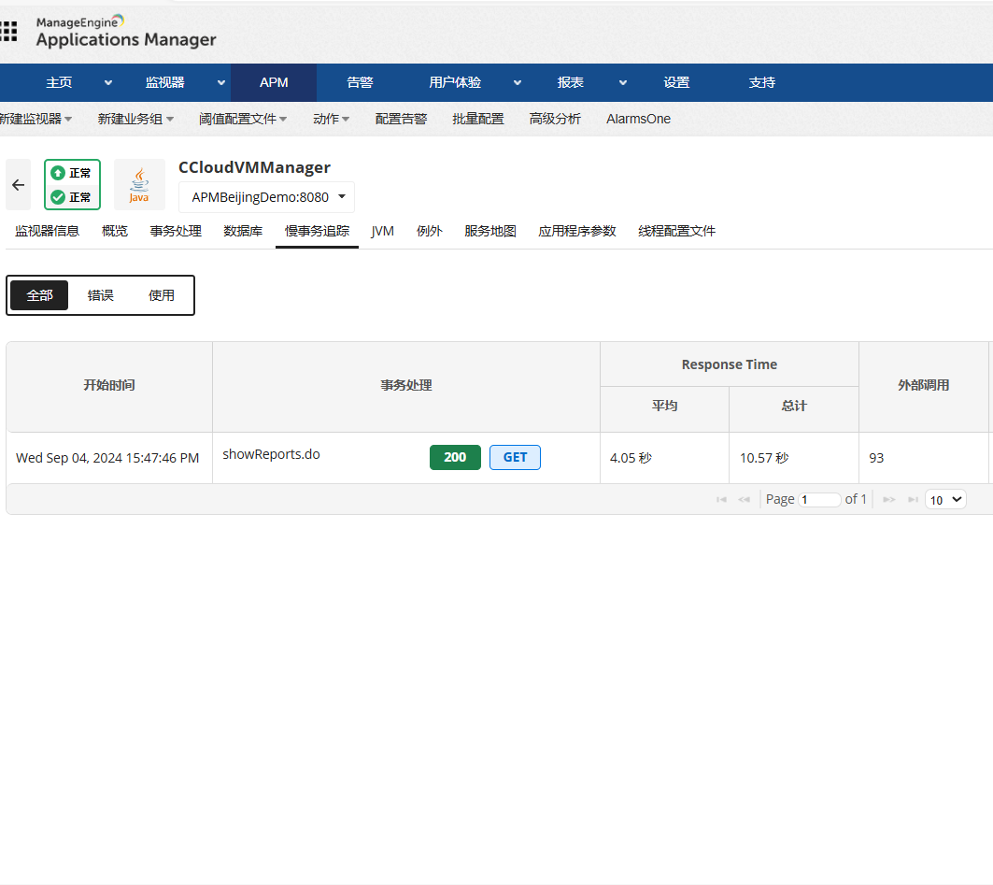Expand the 主页 menu chevron
The image size is (993, 885).
108,82
